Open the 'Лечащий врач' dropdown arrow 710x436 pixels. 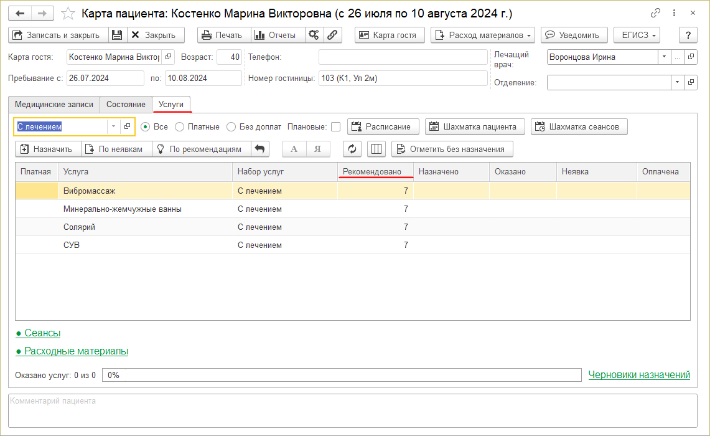click(x=664, y=57)
